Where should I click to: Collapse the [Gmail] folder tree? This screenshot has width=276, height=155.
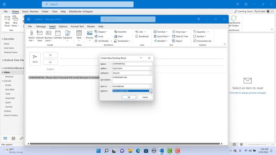coord(3,81)
